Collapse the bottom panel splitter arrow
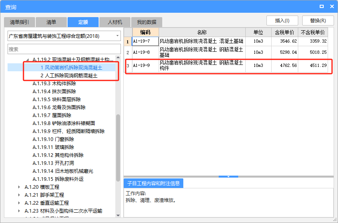The width and height of the screenshot is (338, 223). point(228,176)
